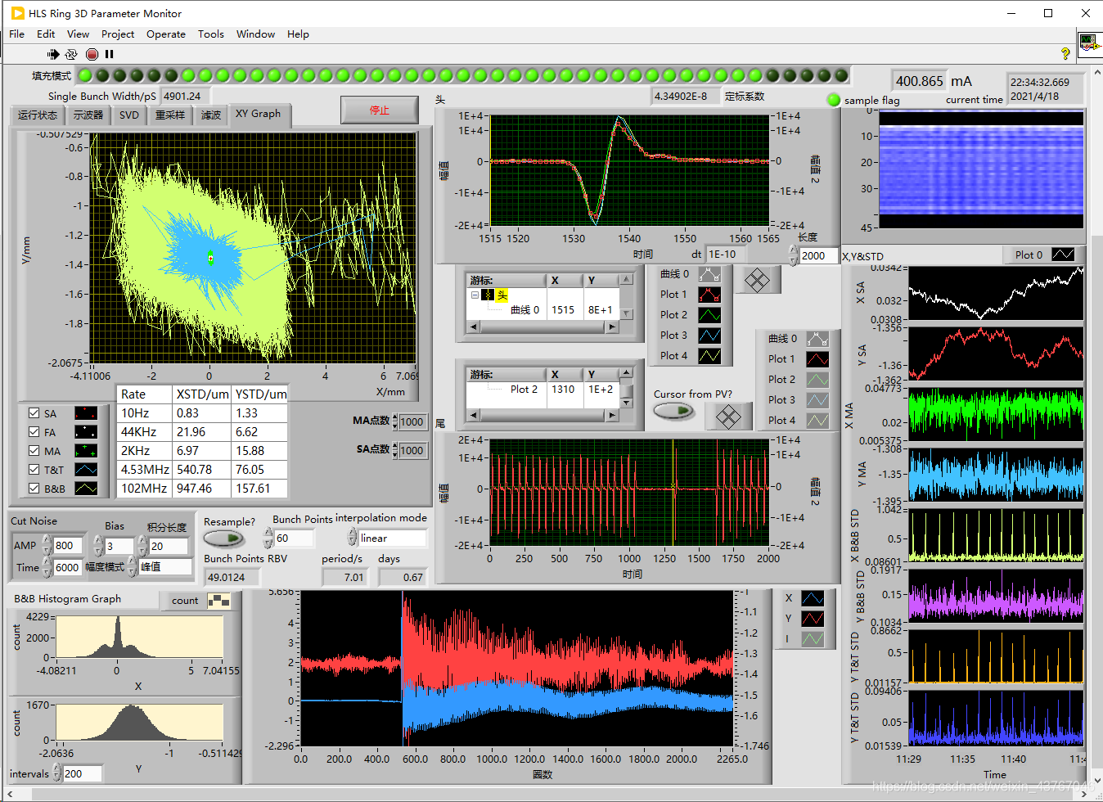This screenshot has height=802, width=1103.
Task: Click the cursor mover diamond below Cursor from PV
Action: point(727,417)
